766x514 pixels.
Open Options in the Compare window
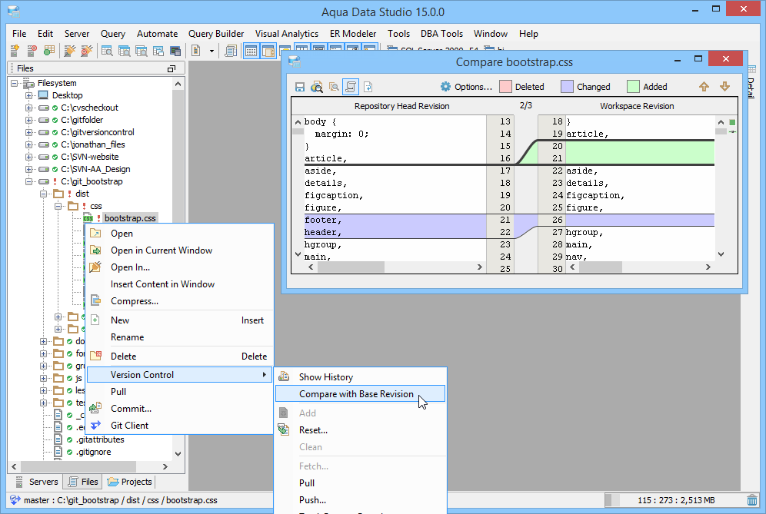point(466,87)
